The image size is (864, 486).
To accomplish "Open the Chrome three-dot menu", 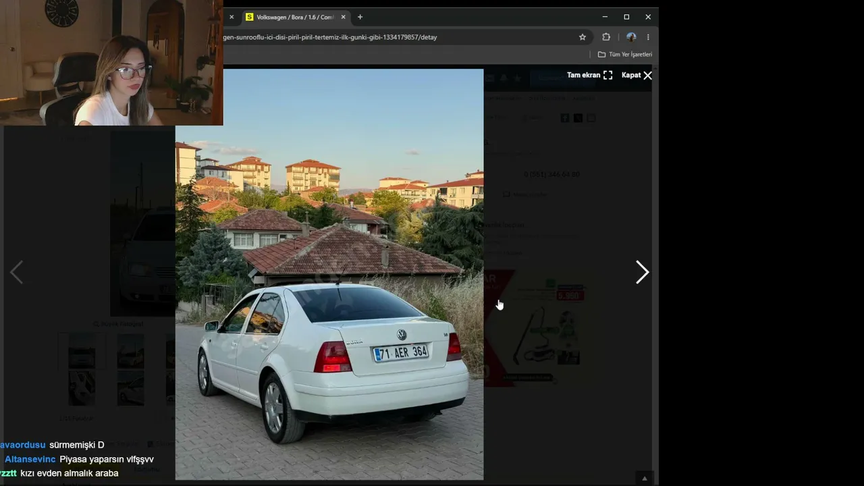I will [648, 37].
